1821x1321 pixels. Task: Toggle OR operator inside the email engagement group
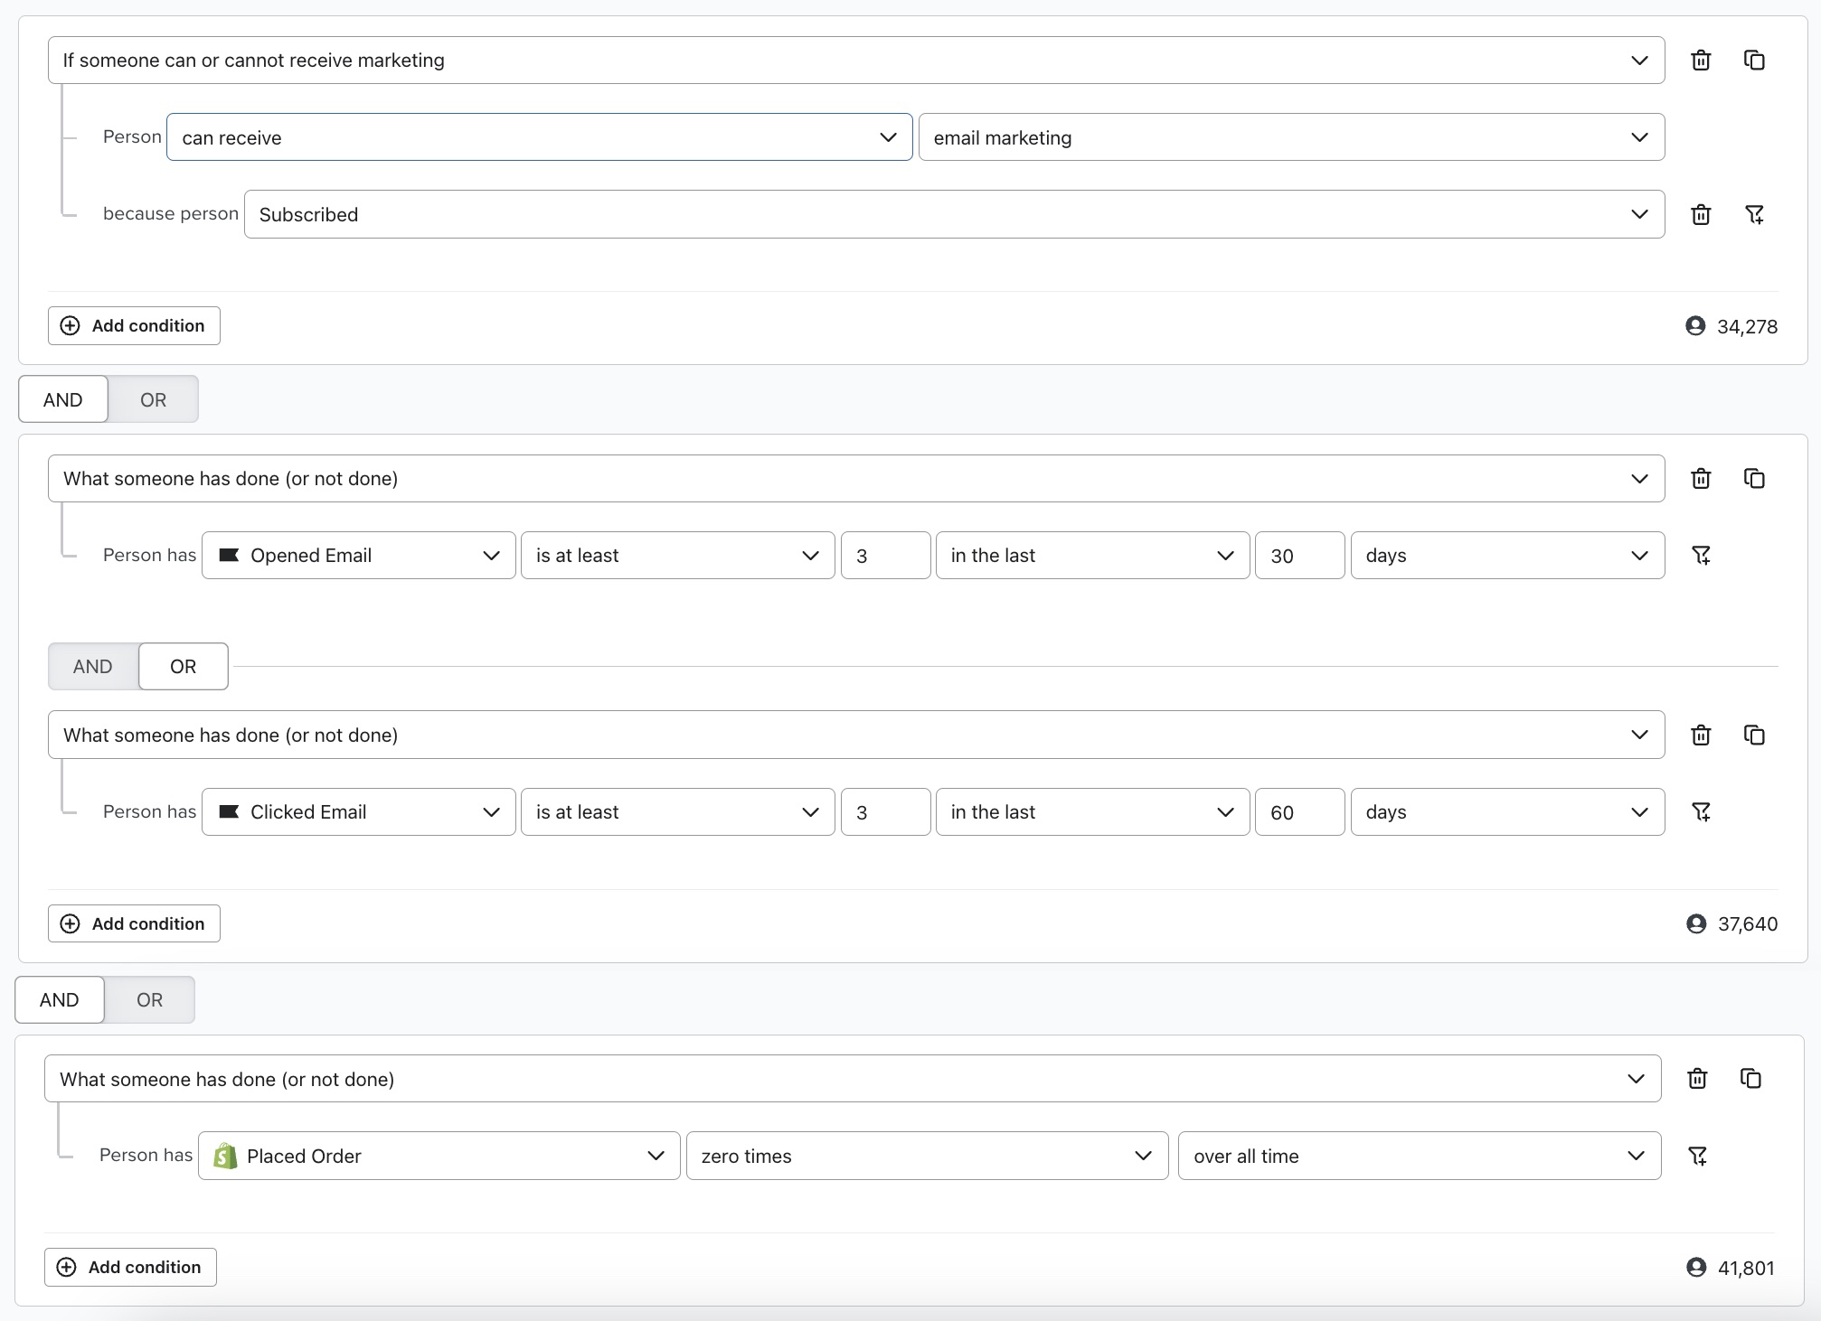(181, 665)
